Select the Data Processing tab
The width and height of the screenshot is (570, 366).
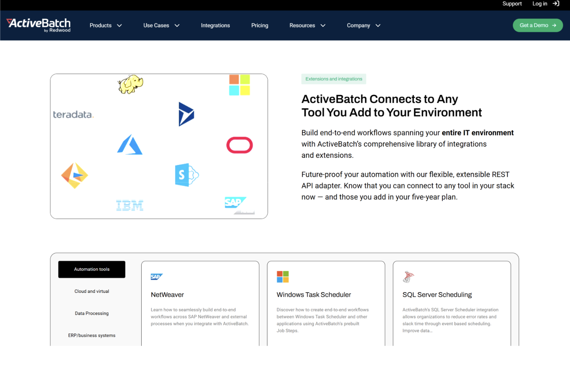[92, 313]
